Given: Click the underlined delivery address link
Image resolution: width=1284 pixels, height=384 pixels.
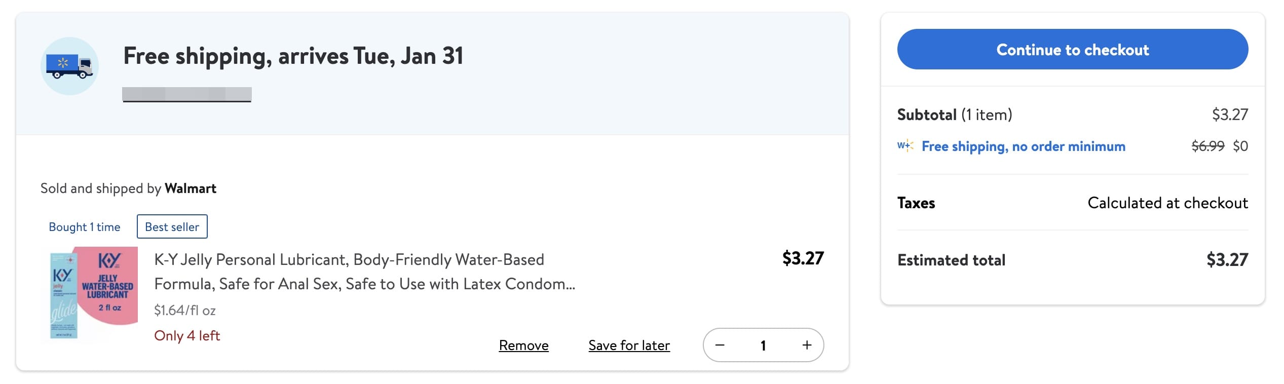Looking at the screenshot, I should [x=187, y=94].
